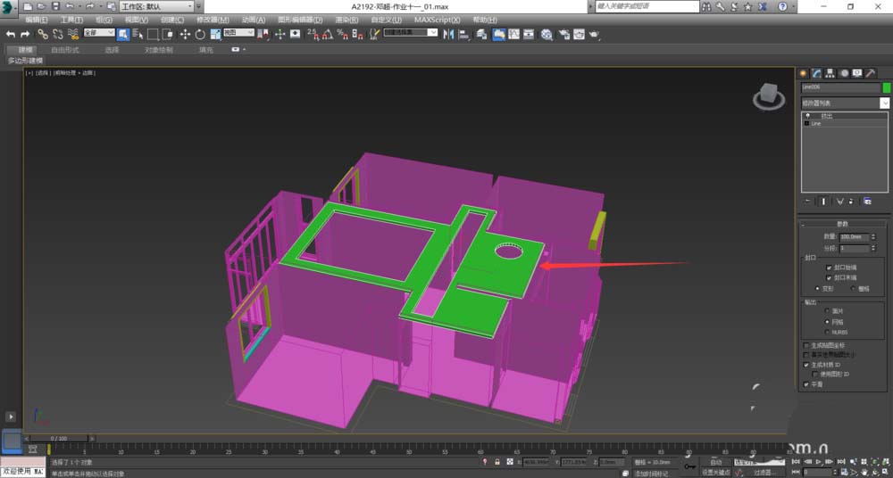Open the 全部 selection filter dropdown
The image size is (893, 478).
99,33
